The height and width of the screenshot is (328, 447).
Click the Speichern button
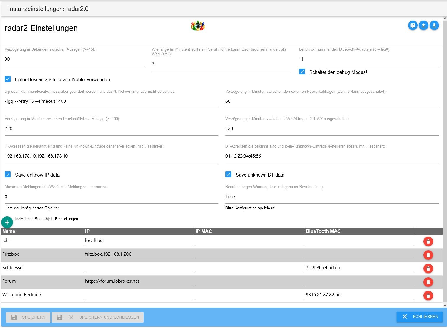(x=28, y=317)
